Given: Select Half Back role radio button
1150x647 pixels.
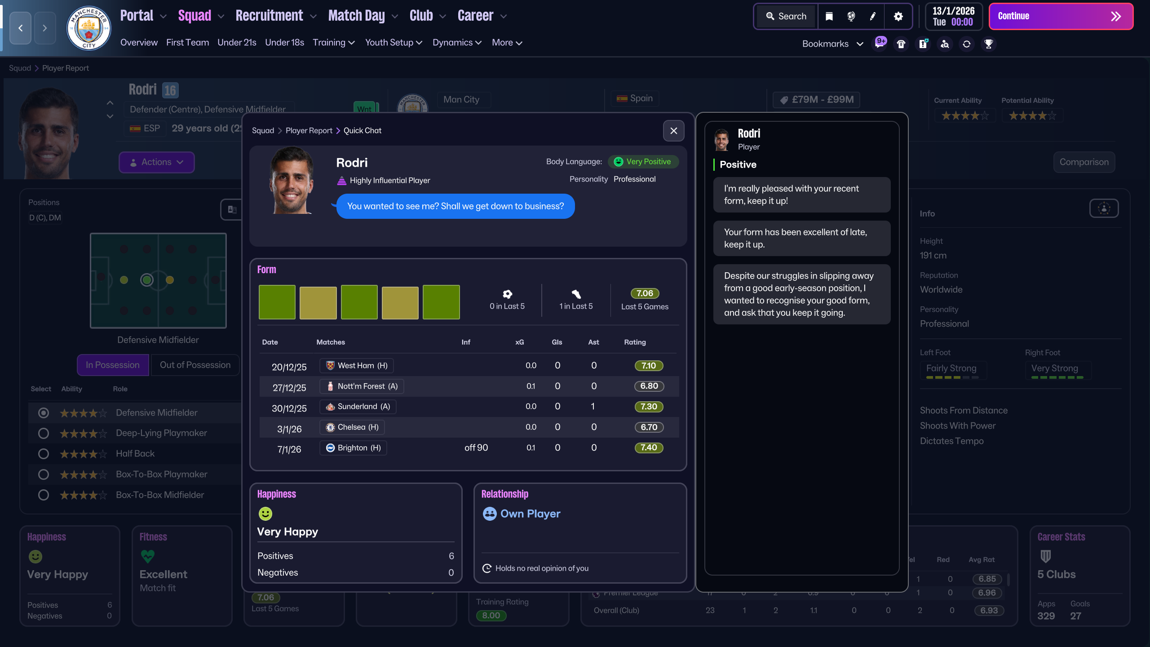Looking at the screenshot, I should [x=44, y=454].
